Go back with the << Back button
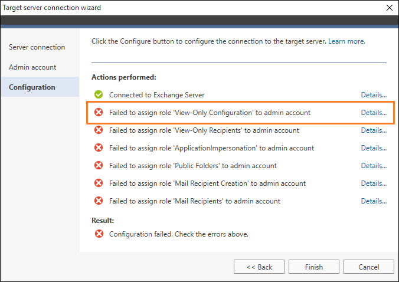Image resolution: width=399 pixels, height=282 pixels. coord(259,267)
